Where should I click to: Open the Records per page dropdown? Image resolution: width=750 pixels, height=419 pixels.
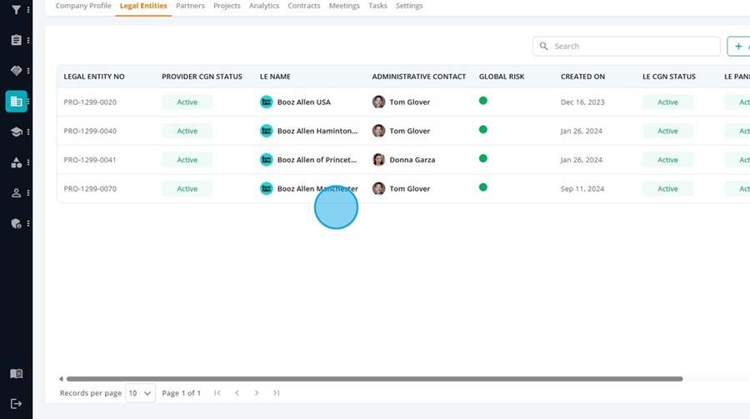(x=140, y=393)
